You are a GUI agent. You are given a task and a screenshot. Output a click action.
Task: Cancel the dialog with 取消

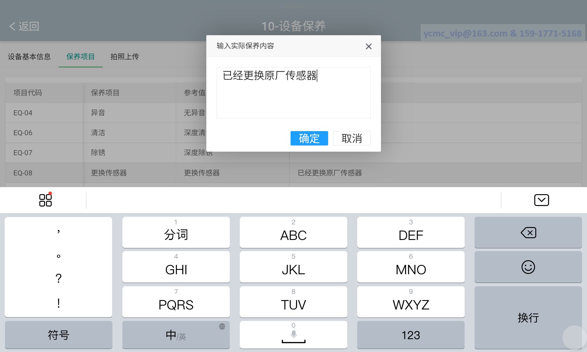pyautogui.click(x=352, y=138)
